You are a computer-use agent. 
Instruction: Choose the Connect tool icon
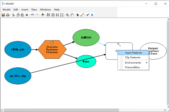[82, 15]
